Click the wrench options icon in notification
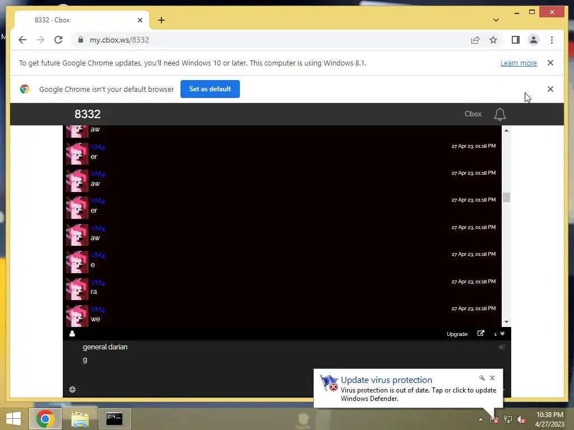This screenshot has height=430, width=574. pos(482,378)
